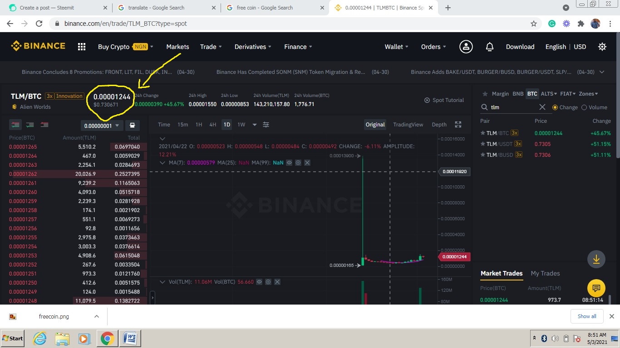The height and width of the screenshot is (348, 620).
Task: Change language via English
Action: tap(556, 47)
